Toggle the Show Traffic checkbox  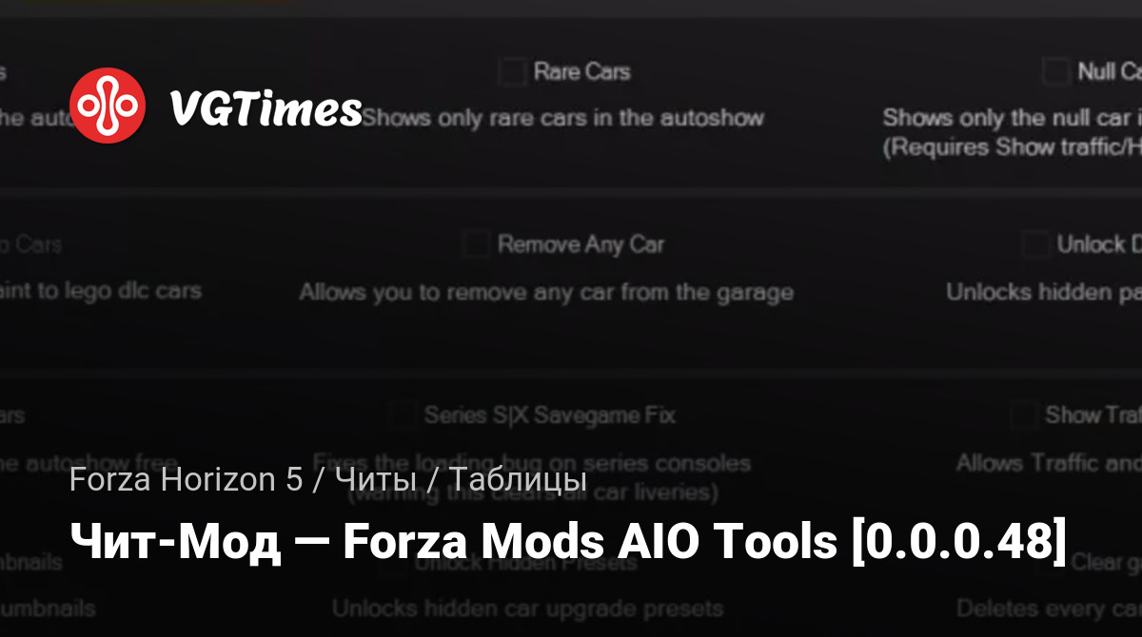[1023, 415]
